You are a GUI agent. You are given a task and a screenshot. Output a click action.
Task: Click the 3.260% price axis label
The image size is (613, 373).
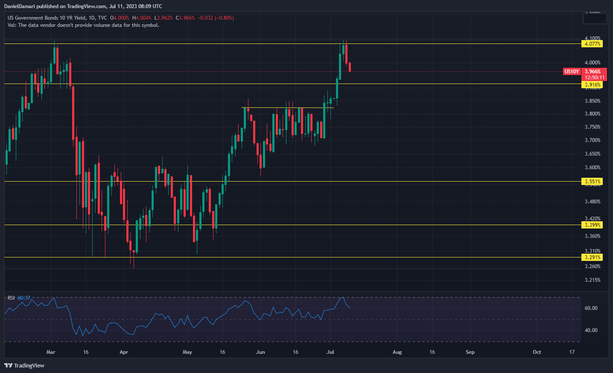pos(593,266)
